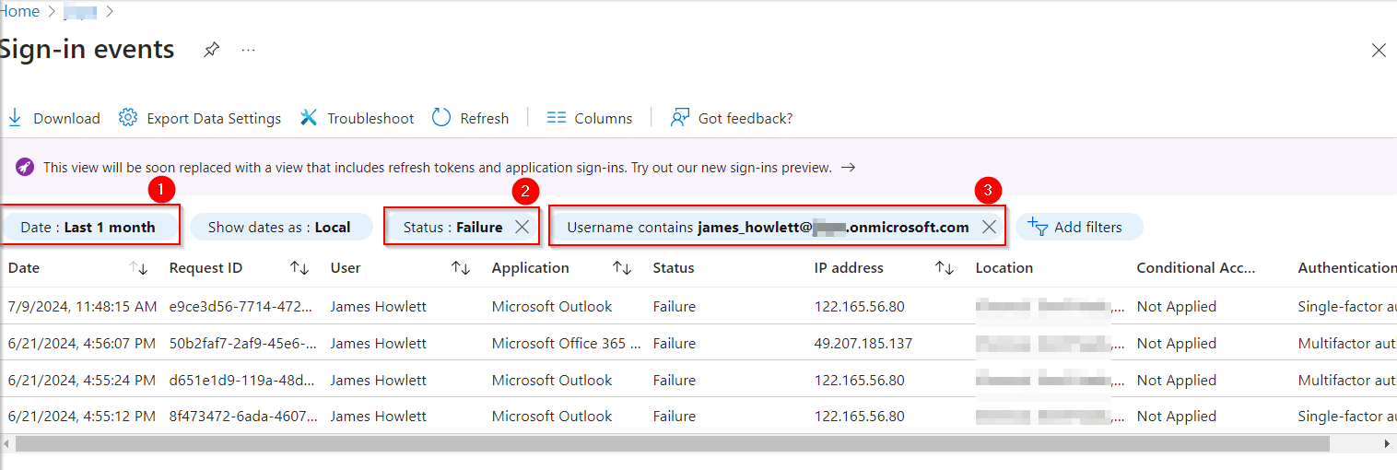The height and width of the screenshot is (470, 1397).
Task: Close the Sign-in events blade
Action: point(1379,51)
